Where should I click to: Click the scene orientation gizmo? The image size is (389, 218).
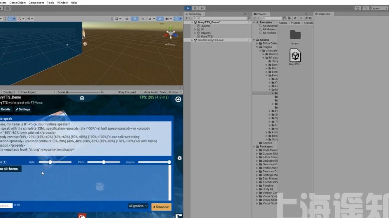[x=170, y=32]
